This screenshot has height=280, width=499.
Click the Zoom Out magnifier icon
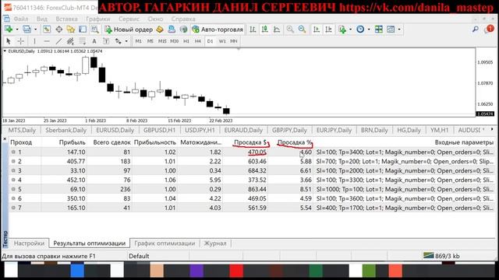click(302, 30)
